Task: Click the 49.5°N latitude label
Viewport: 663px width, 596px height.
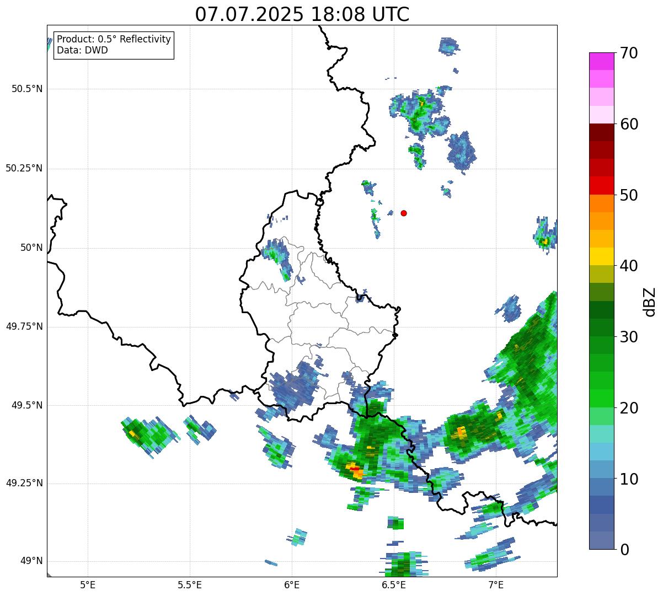Action: point(27,405)
